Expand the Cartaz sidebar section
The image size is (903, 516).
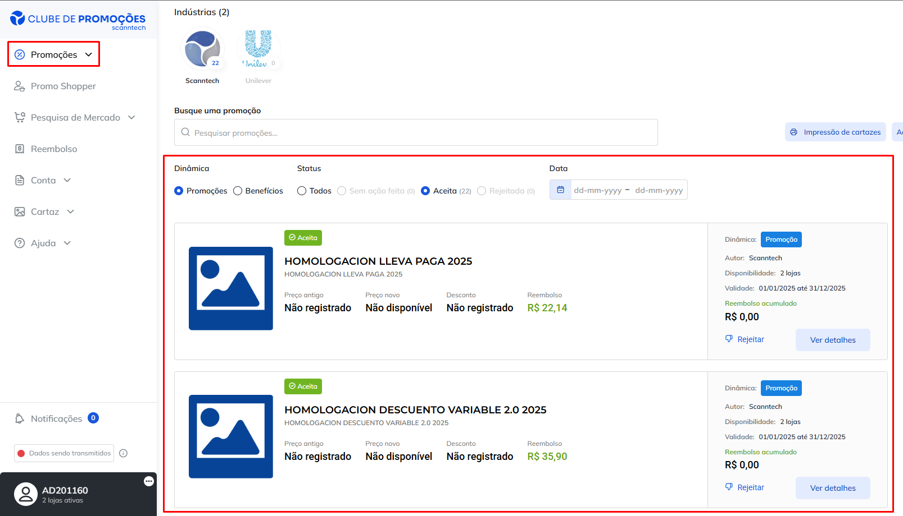(x=45, y=211)
